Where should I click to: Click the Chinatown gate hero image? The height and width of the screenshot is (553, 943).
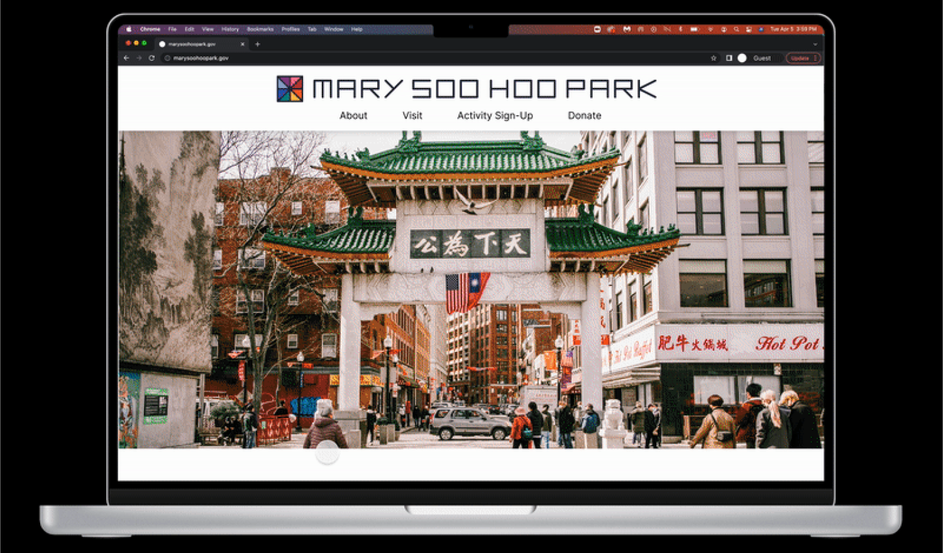pos(471,289)
